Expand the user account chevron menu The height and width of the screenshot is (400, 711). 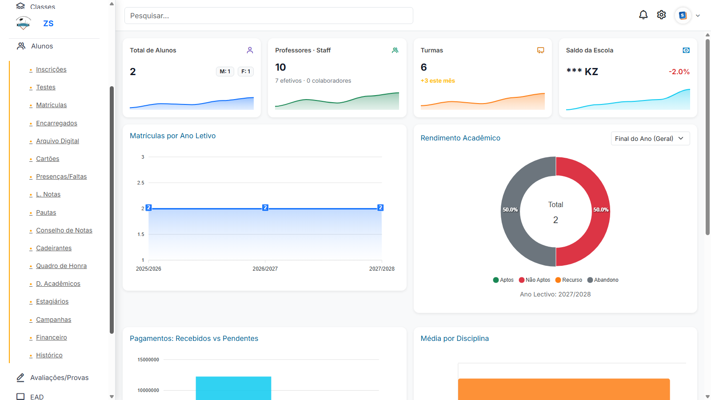click(x=698, y=16)
